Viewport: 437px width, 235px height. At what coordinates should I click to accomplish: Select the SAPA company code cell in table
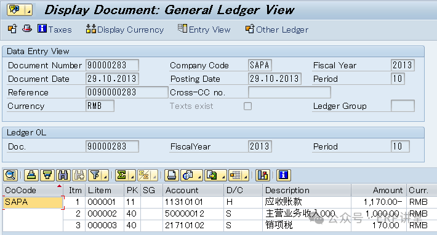33,202
